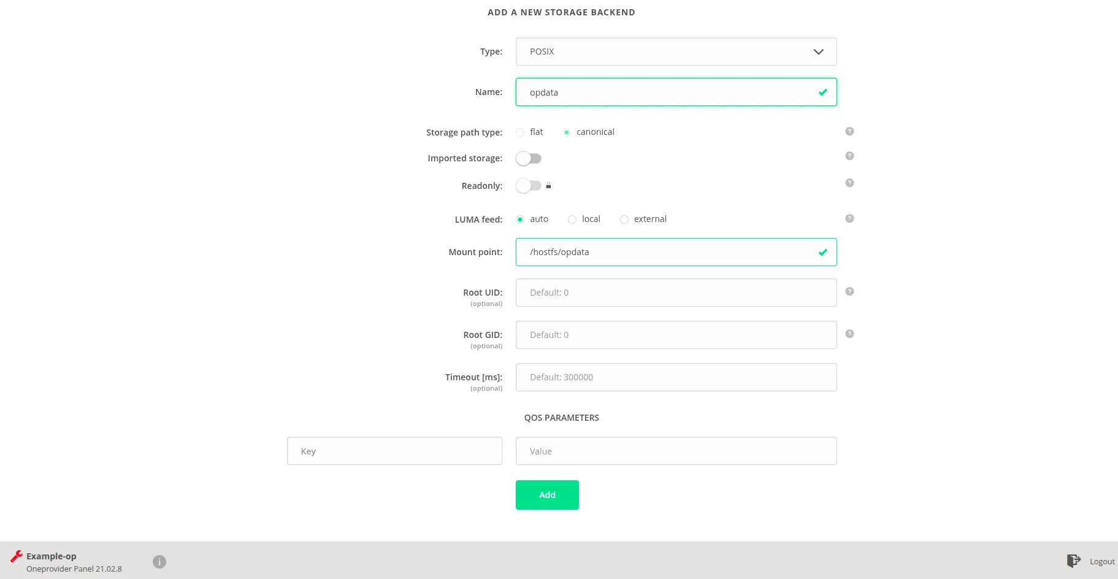Viewport: 1118px width, 579px height.
Task: Click the help icon beside Root GID
Action: click(849, 333)
